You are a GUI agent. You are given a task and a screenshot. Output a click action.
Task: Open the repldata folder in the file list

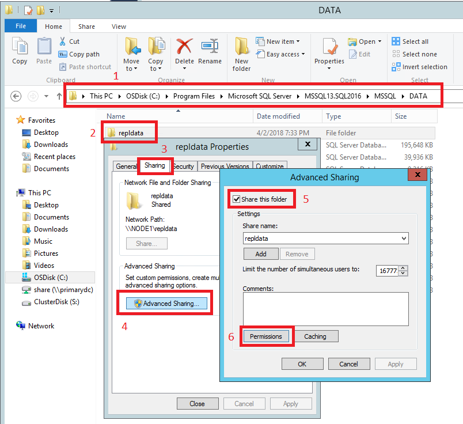(131, 133)
